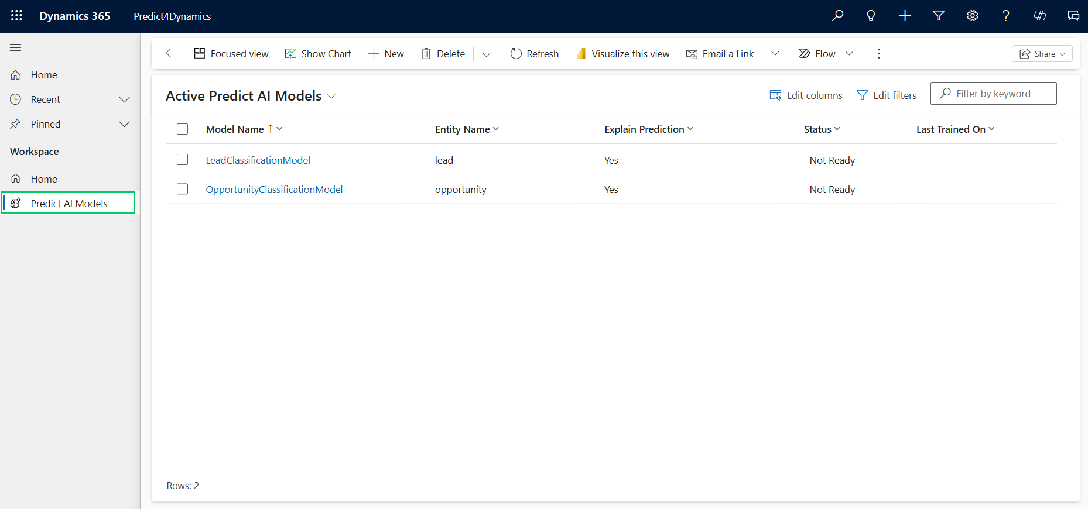Click the back arrow in command bar
Image resolution: width=1088 pixels, height=509 pixels.
pyautogui.click(x=171, y=54)
